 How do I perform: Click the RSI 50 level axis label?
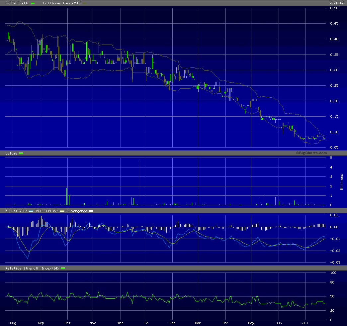click(332, 296)
